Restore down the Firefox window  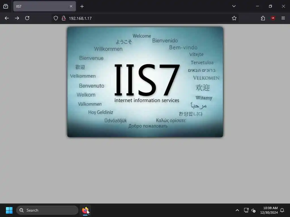[x=270, y=6]
